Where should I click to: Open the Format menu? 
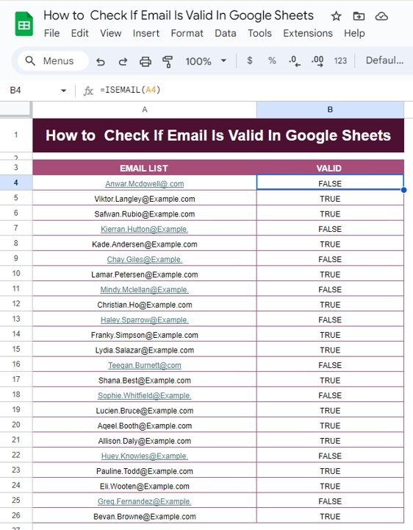(x=187, y=33)
